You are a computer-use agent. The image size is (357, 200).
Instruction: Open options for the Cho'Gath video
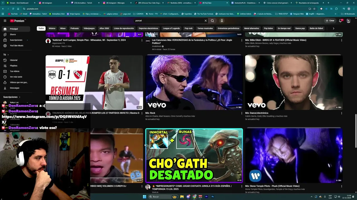pos(242,186)
